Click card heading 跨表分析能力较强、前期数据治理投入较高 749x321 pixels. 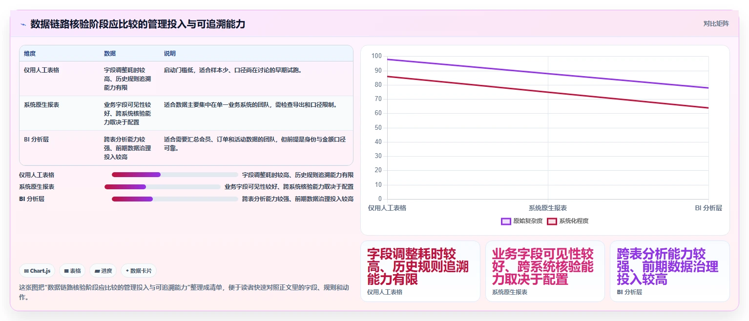(x=667, y=266)
